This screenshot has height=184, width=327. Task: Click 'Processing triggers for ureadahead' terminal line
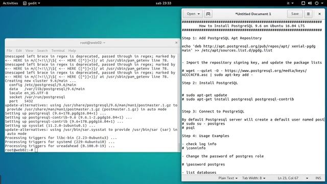click(x=60, y=146)
